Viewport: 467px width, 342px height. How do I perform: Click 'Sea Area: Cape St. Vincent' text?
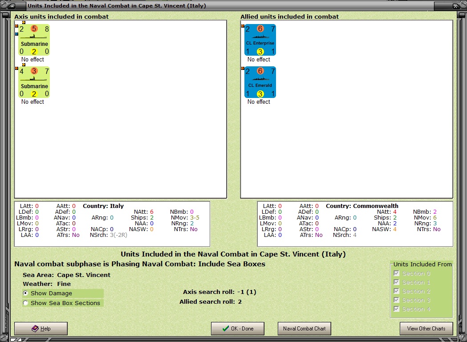tap(66, 275)
